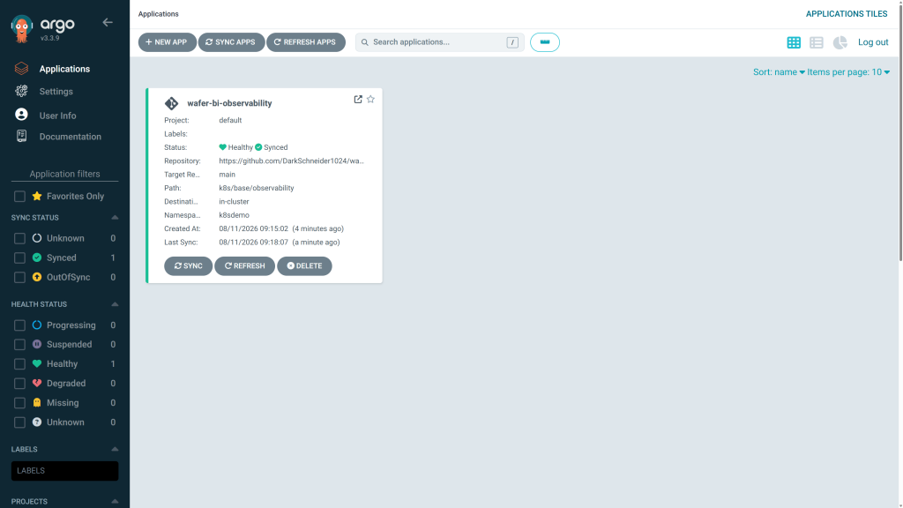Click the Applications layers icon

pos(21,69)
